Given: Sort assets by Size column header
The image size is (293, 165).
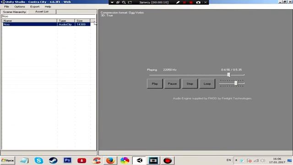Looking at the screenshot, I should pyautogui.click(x=82, y=21).
